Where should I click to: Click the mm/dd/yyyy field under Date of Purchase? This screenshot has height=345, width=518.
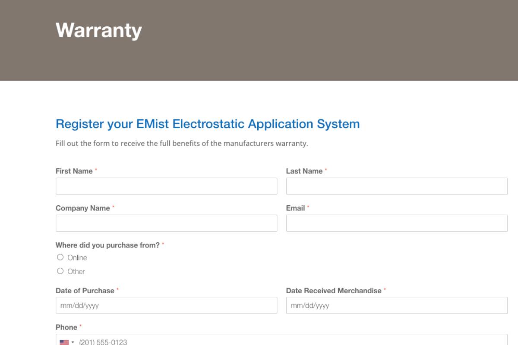click(x=166, y=305)
